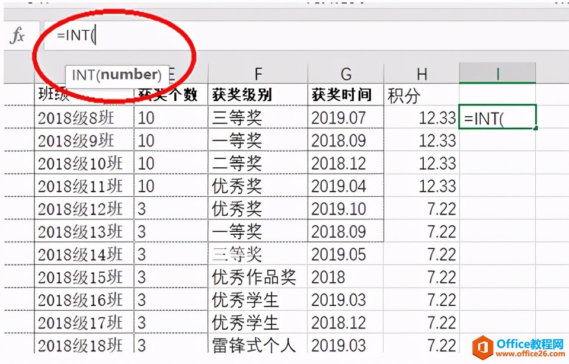Select the bold number argument in INT tooltip
Viewport: 569px width, 364px height.
click(129, 74)
